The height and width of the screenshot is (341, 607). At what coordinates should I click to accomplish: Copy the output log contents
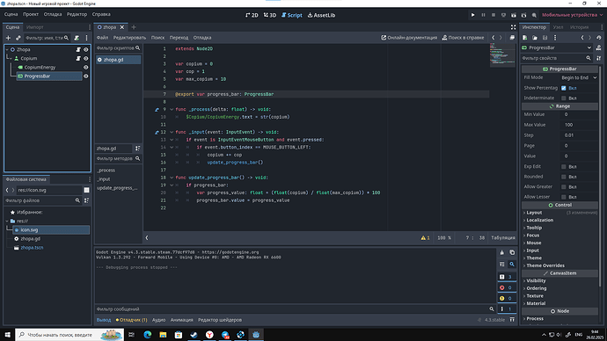point(512,252)
